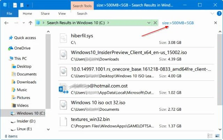Image resolution: width=223 pixels, height=140 pixels.
Task: Stop loading with the address bar X
Action: 155,23
